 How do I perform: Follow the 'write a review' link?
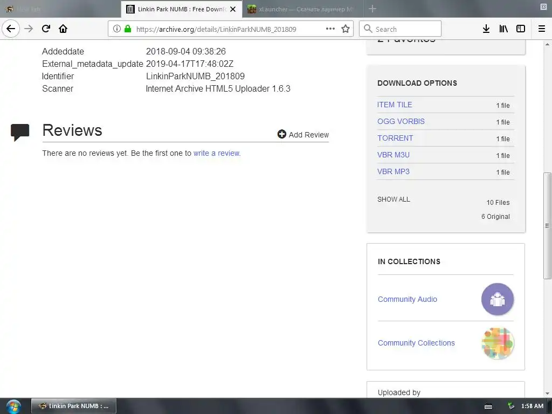click(x=217, y=153)
